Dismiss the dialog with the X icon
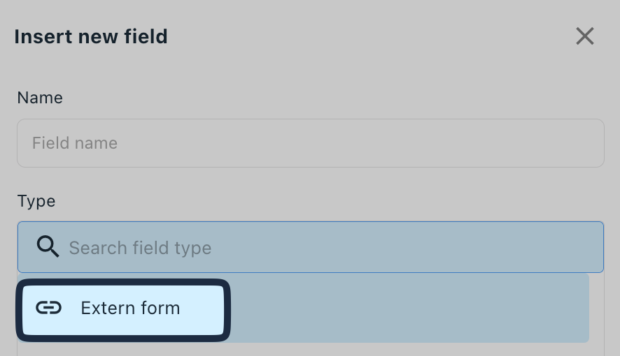This screenshot has height=356, width=620. coord(585,36)
